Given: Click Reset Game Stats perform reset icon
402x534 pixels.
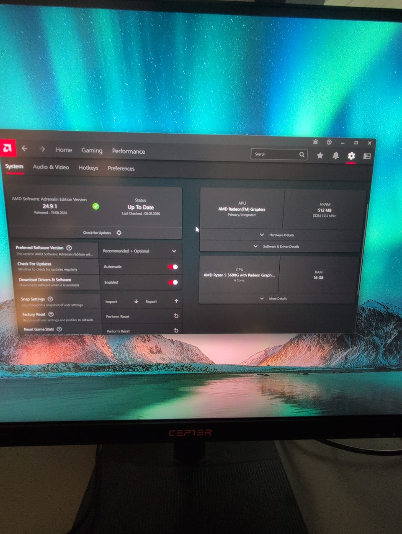Looking at the screenshot, I should 176,330.
